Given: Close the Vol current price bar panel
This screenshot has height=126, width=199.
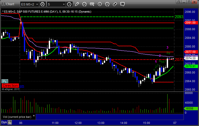Looking at the screenshot, I should [34, 115].
